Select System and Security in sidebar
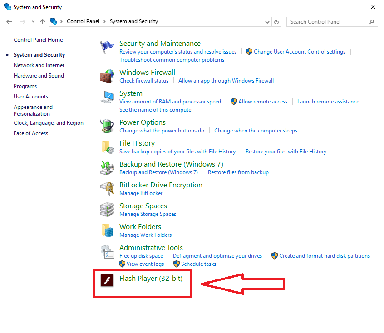 [x=39, y=55]
